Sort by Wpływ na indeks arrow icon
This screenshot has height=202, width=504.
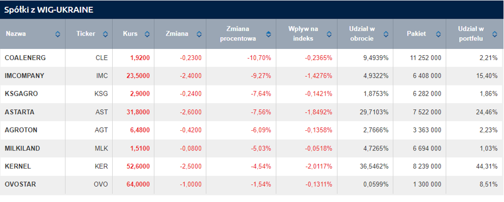pyautogui.click(x=329, y=33)
